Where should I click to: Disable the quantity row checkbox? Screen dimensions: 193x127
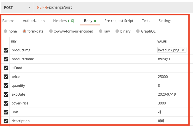[6, 86]
